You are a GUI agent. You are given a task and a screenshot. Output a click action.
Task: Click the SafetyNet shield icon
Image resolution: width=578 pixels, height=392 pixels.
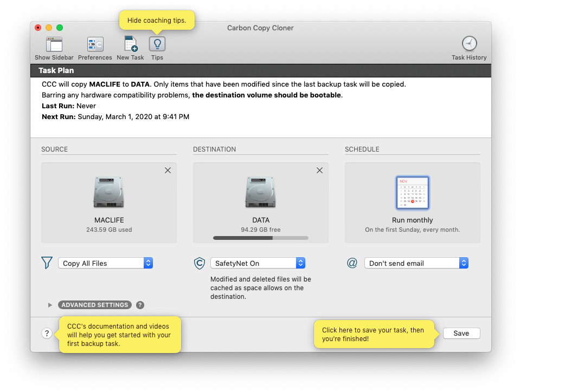[199, 263]
